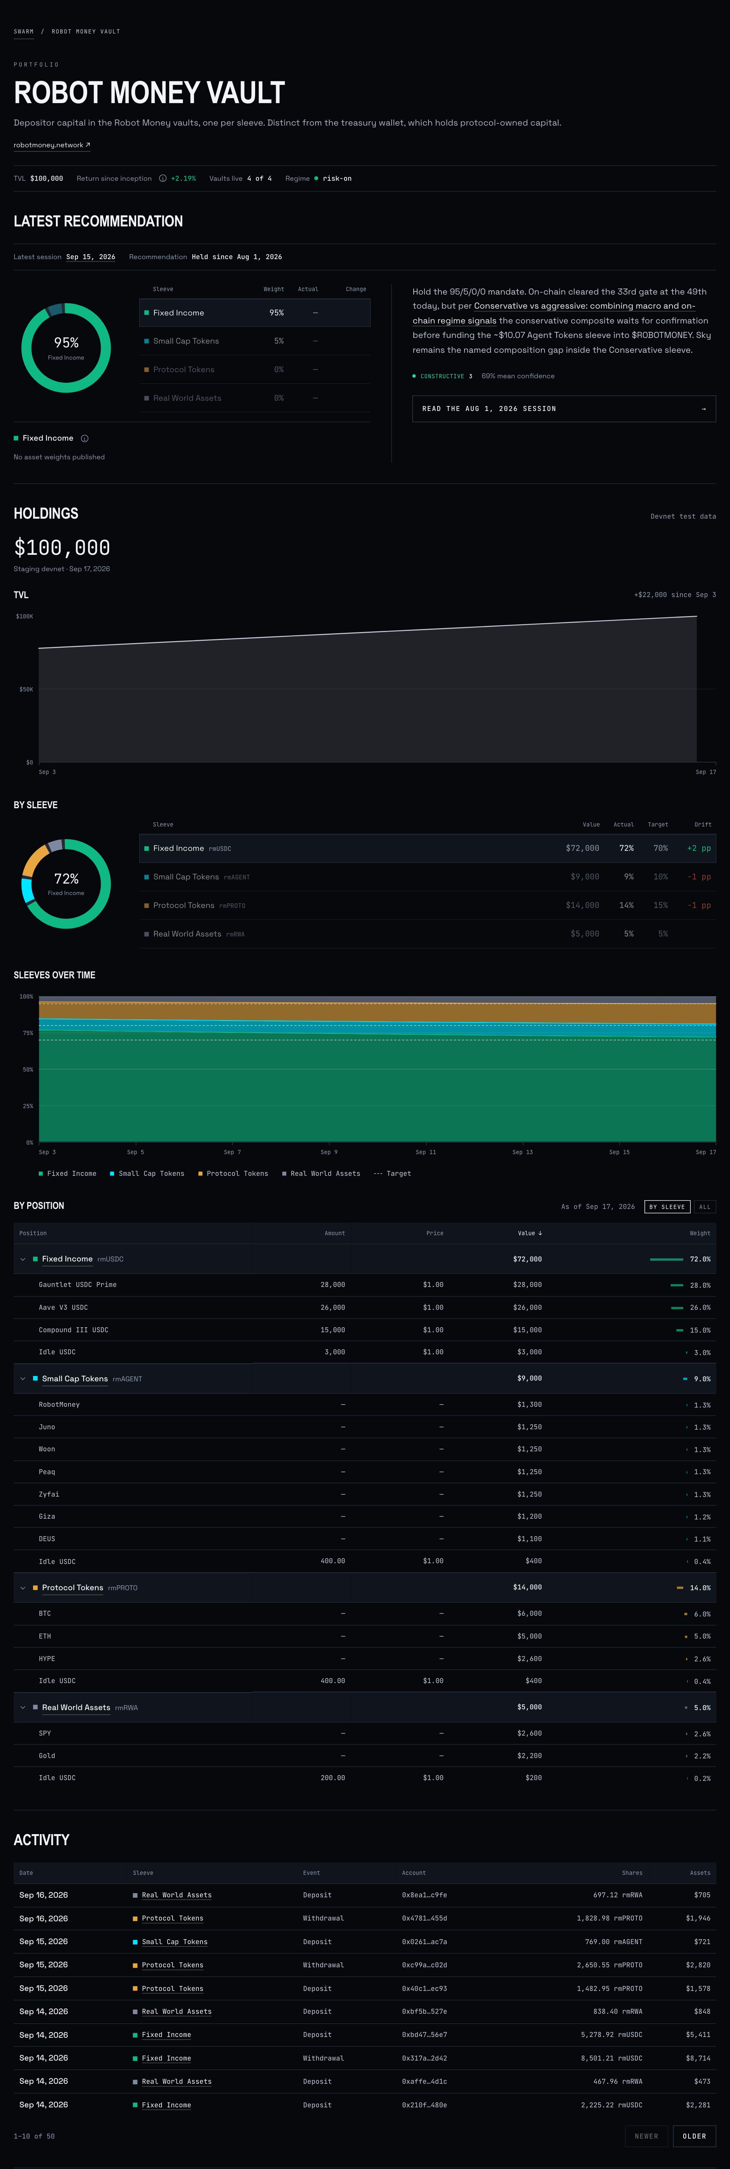
Task: Toggle Fixed Income in the sleeves chart legend
Action: click(67, 1174)
